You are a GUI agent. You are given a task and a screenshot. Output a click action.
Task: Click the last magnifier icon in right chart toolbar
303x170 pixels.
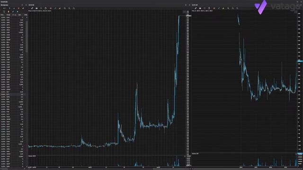pos(237,8)
